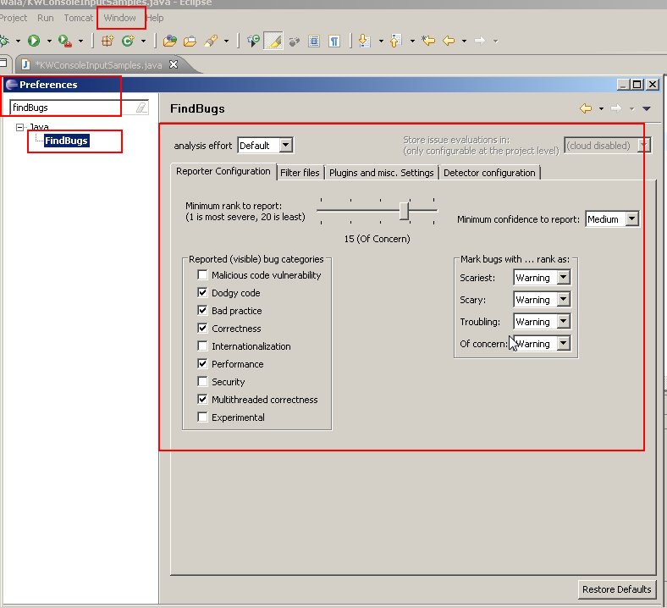Select the Reporter Configuration tab
The width and height of the screenshot is (667, 608).
point(223,171)
